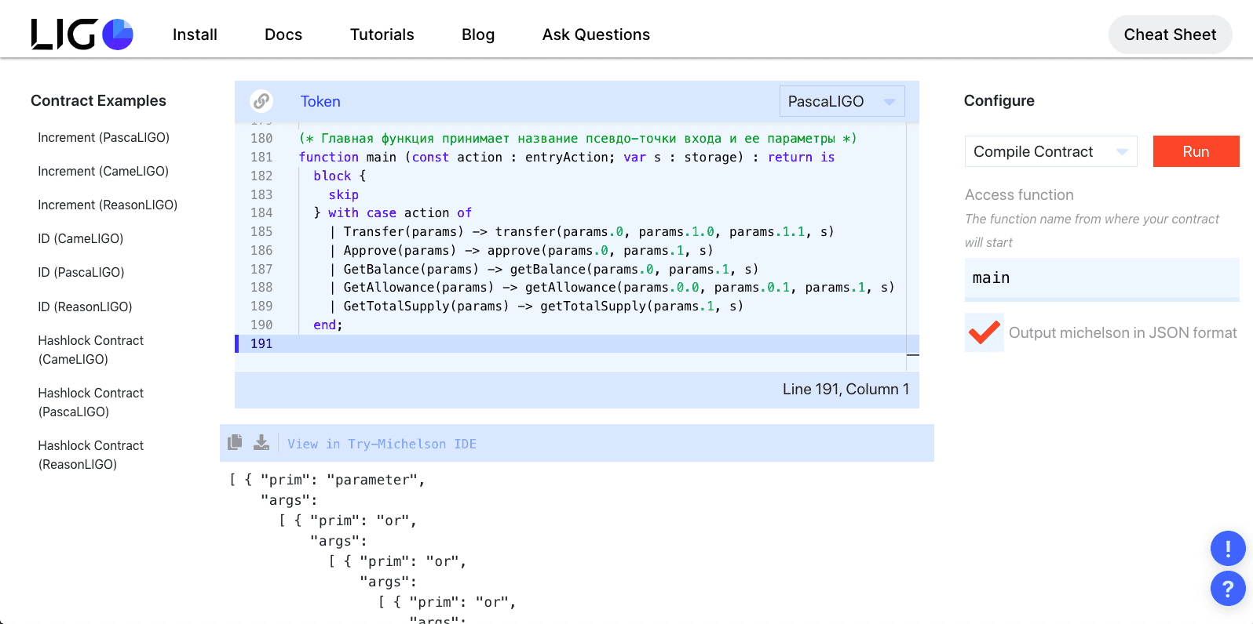1253x624 pixels.
Task: Toggle Output michelson in JSON format checkbox
Action: coord(984,332)
